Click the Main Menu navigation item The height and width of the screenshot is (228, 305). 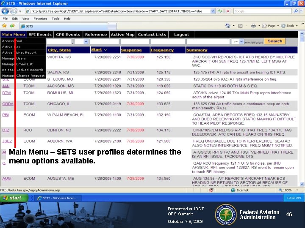(x=14, y=35)
